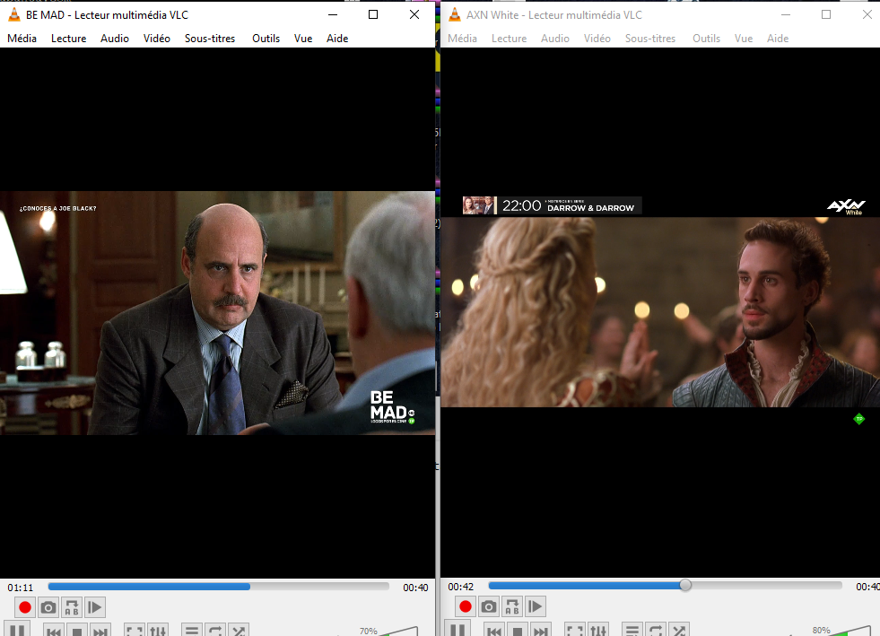
Task: Toggle loop mode in BE MAD window
Action: point(215,631)
